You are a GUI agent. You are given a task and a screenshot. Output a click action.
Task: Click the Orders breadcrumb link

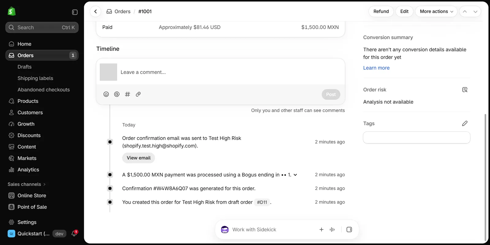click(122, 12)
